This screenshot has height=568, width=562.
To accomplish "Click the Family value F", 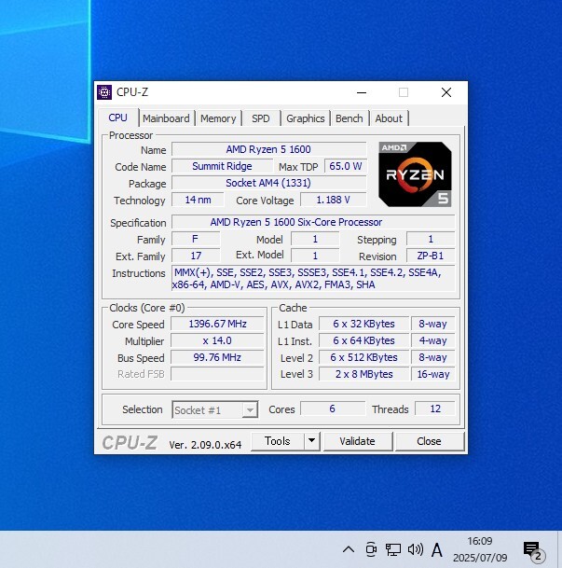I will 196,239.
